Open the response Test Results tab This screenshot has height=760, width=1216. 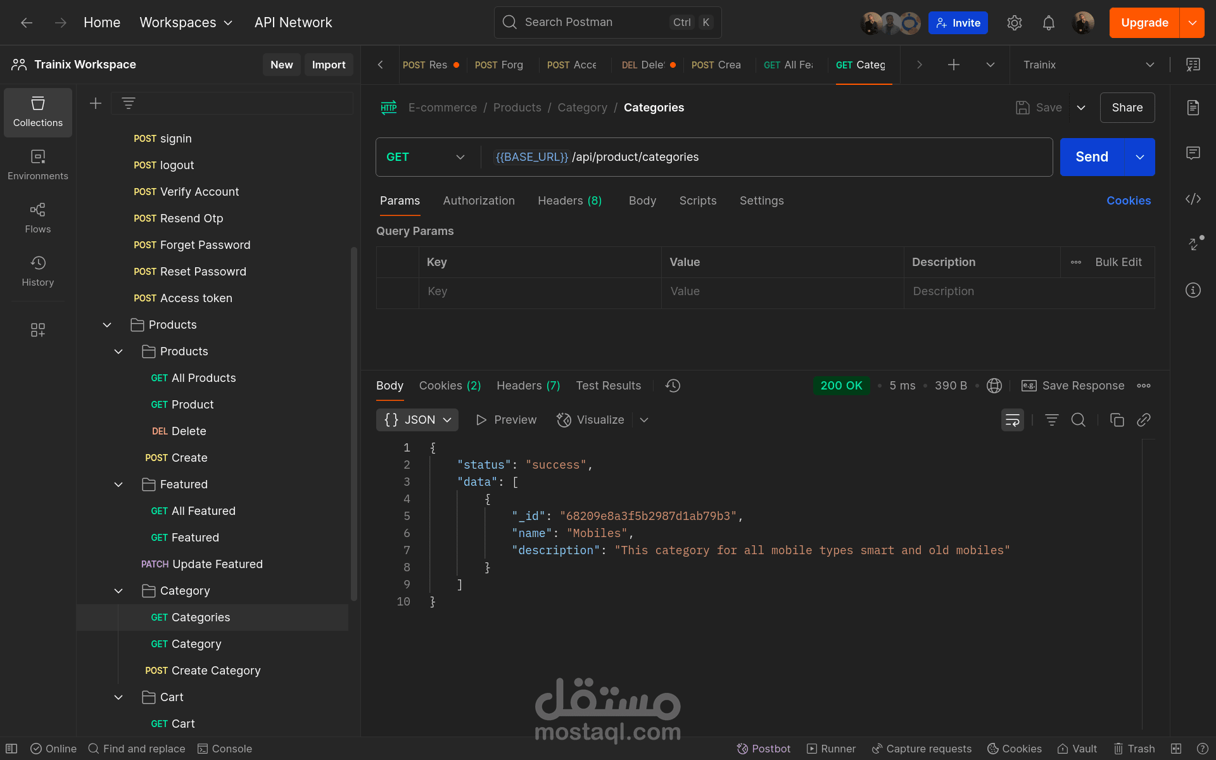click(x=608, y=386)
